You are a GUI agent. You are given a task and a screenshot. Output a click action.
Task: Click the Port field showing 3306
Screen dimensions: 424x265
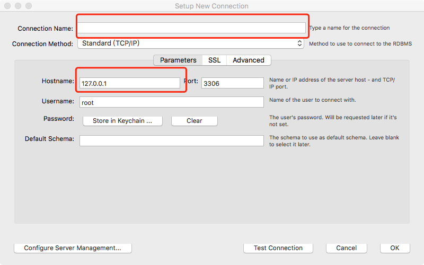(233, 83)
